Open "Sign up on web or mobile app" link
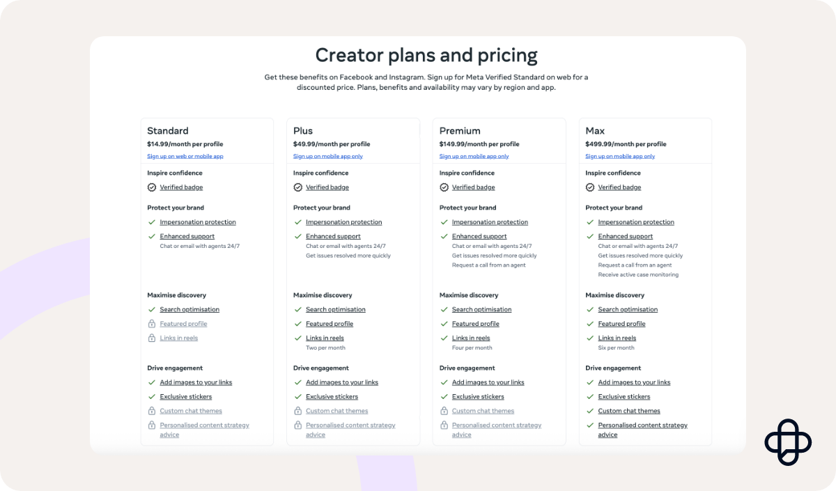This screenshot has width=836, height=491. tap(185, 157)
